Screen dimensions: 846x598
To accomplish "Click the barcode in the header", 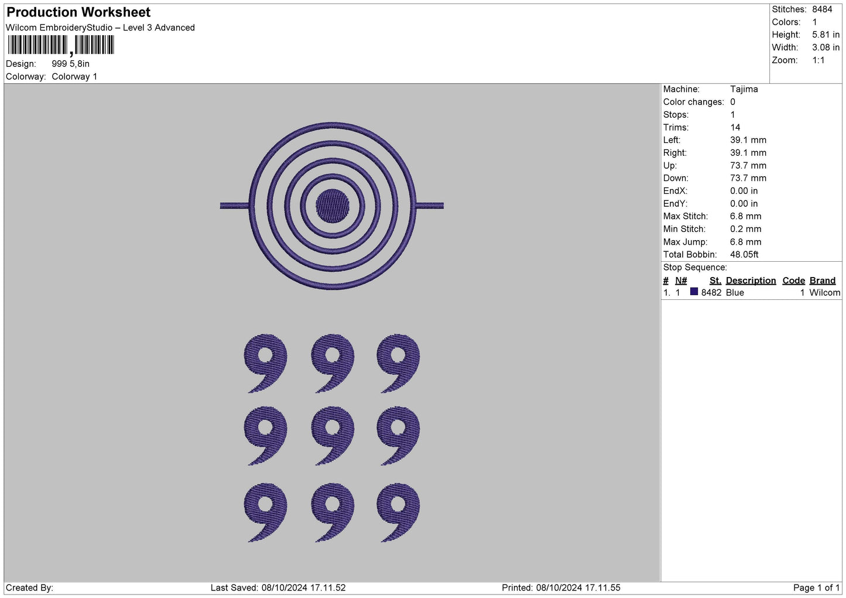I will coord(61,45).
